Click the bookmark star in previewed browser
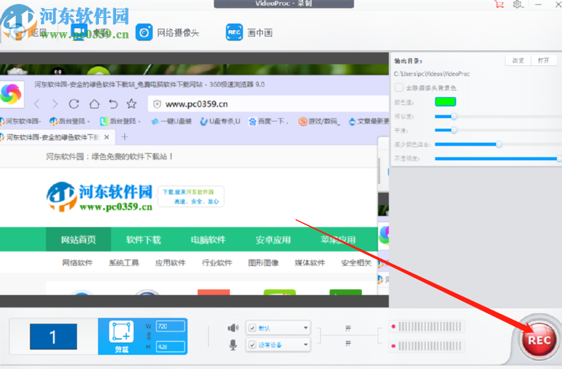 pos(131,104)
